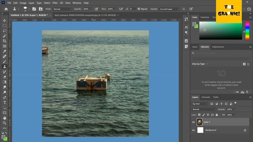The image size is (253, 142).
Task: Open the Clone Source panel toggle
Action: tap(41, 9)
